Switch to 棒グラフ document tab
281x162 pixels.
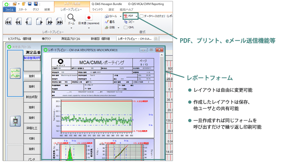pos(46,39)
